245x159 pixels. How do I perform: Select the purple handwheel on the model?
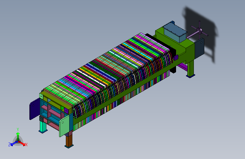tap(200, 30)
